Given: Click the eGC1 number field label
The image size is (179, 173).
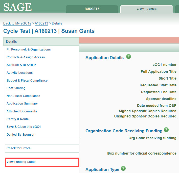Looking at the screenshot, I should [x=164, y=65].
